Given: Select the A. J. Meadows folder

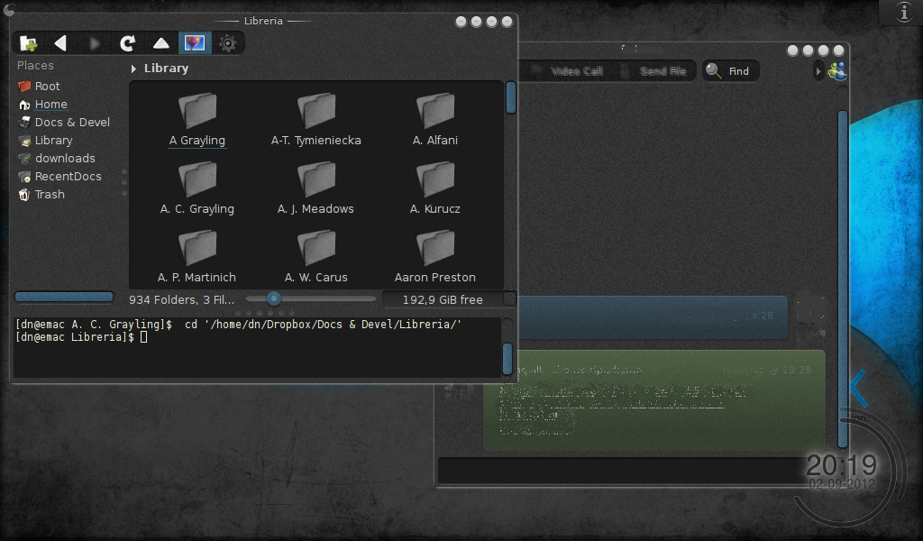Looking at the screenshot, I should 316,188.
